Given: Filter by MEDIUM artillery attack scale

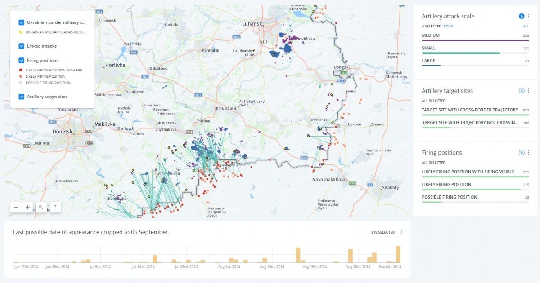Looking at the screenshot, I should 431,35.
